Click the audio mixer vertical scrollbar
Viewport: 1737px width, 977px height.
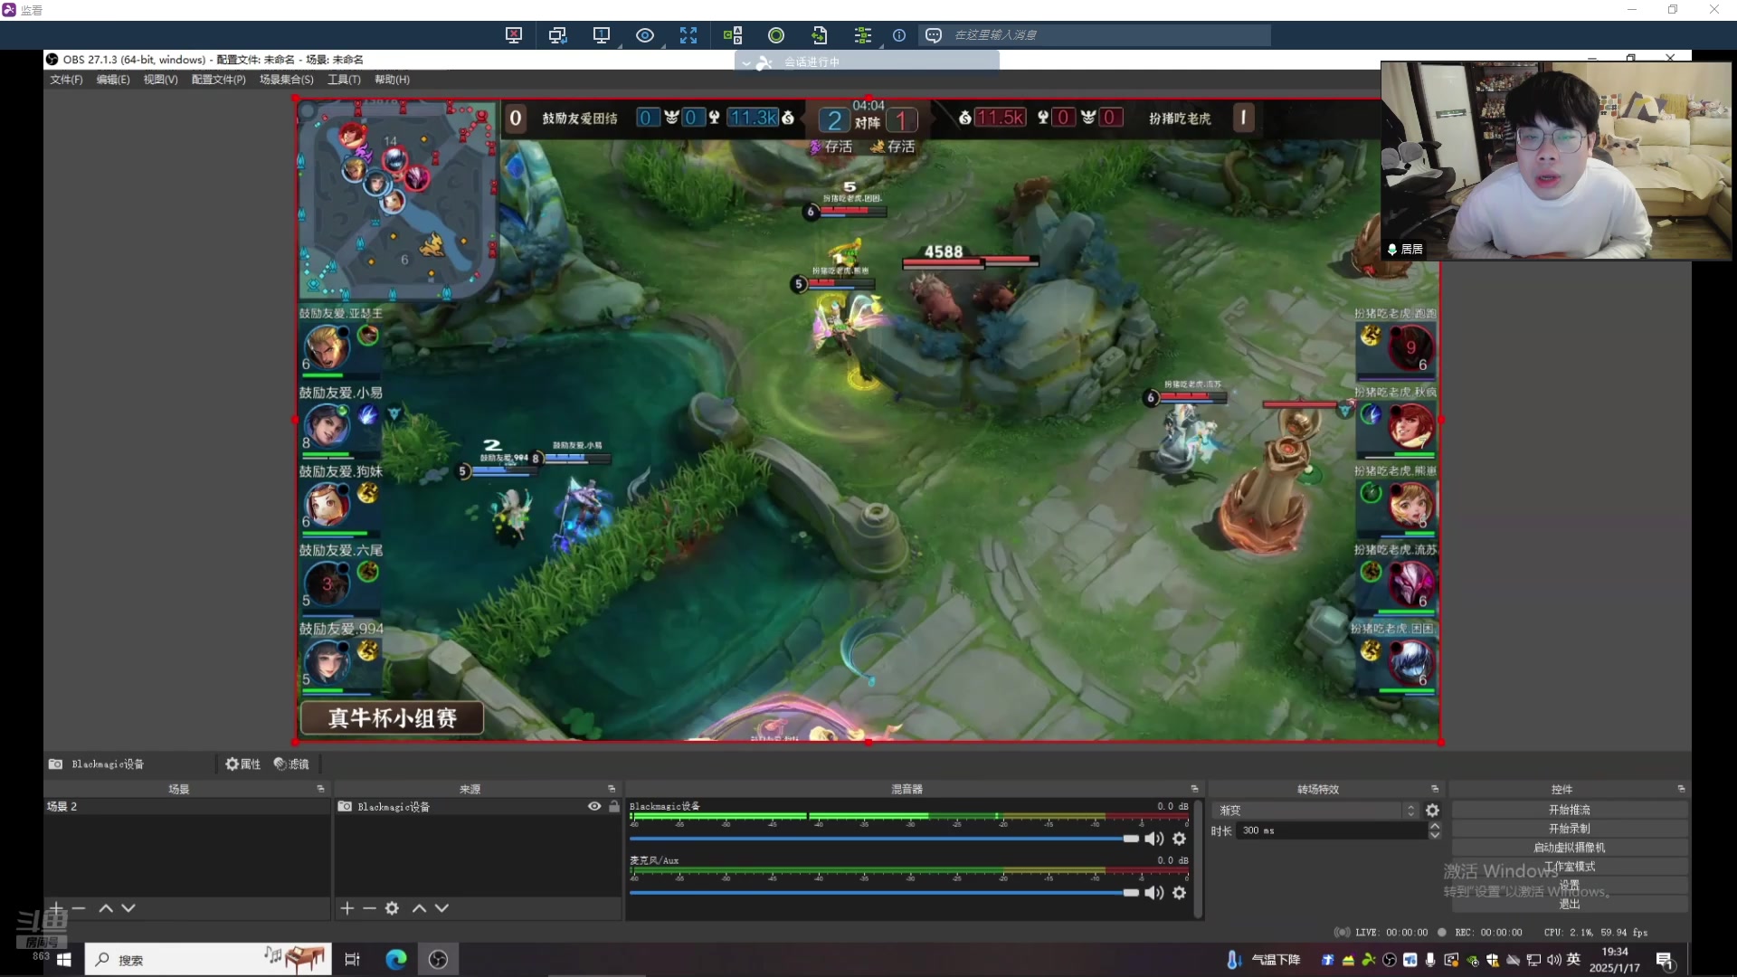click(1199, 858)
